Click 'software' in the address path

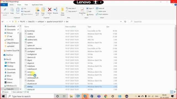[x=41, y=21]
